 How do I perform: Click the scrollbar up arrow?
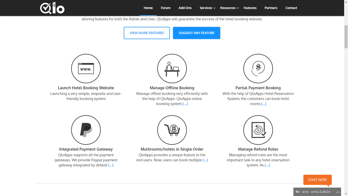point(346,2)
